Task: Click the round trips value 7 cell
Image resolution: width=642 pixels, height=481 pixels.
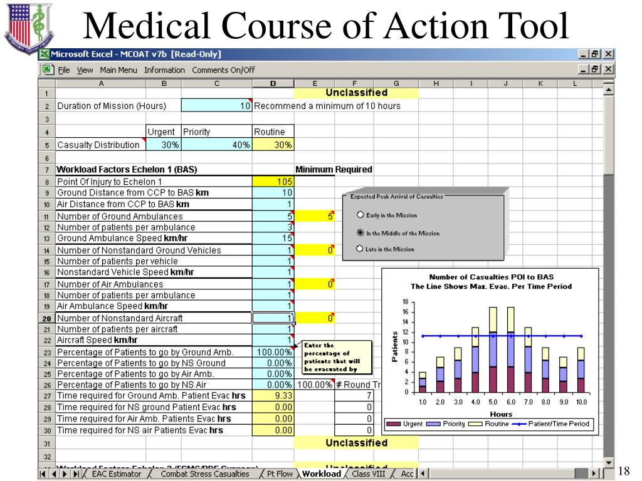Action: point(354,396)
